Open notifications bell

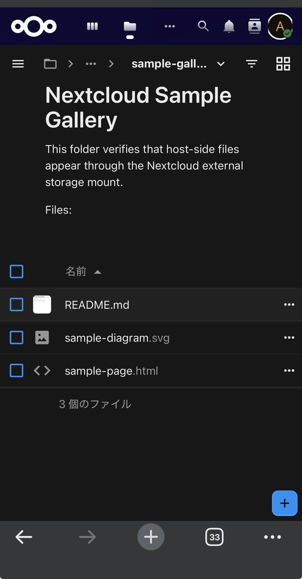(x=229, y=27)
